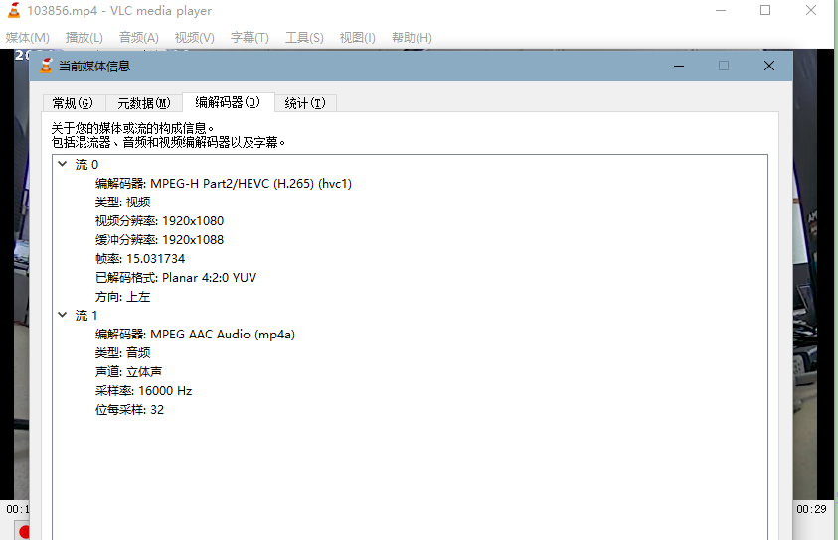Select the 声道: 立体声 row

point(129,372)
